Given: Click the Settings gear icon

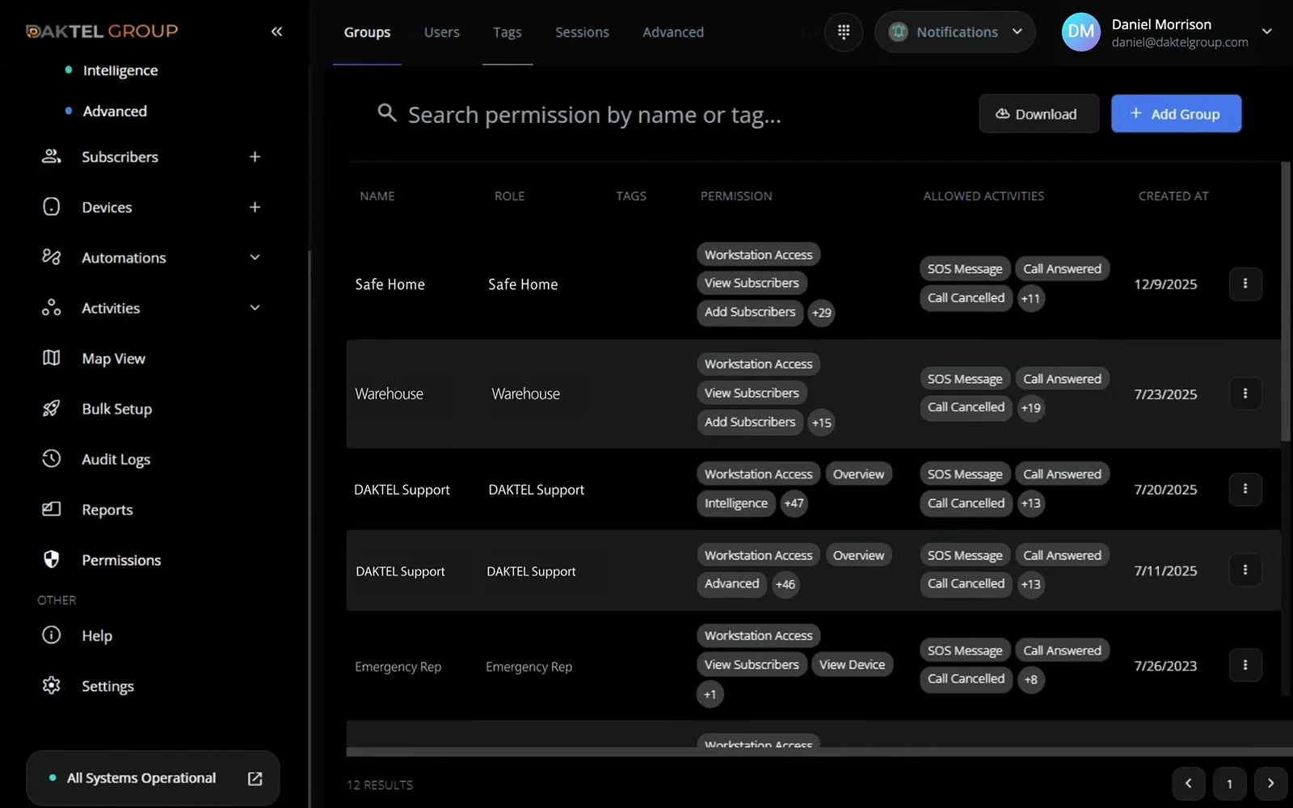Looking at the screenshot, I should pyautogui.click(x=51, y=685).
